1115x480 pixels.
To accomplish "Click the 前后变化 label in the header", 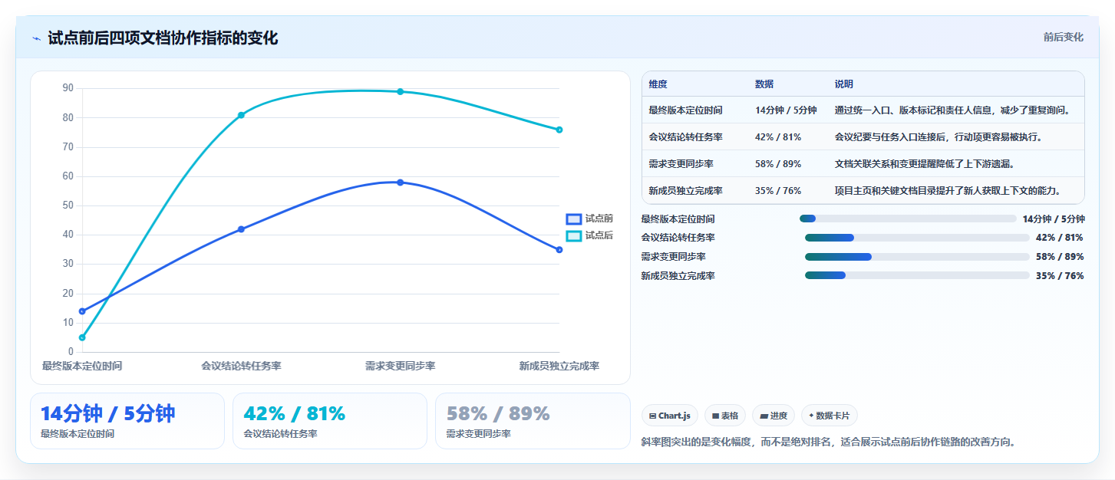I will pos(1063,37).
